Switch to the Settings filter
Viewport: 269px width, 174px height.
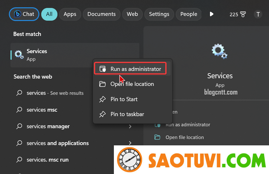(x=159, y=14)
